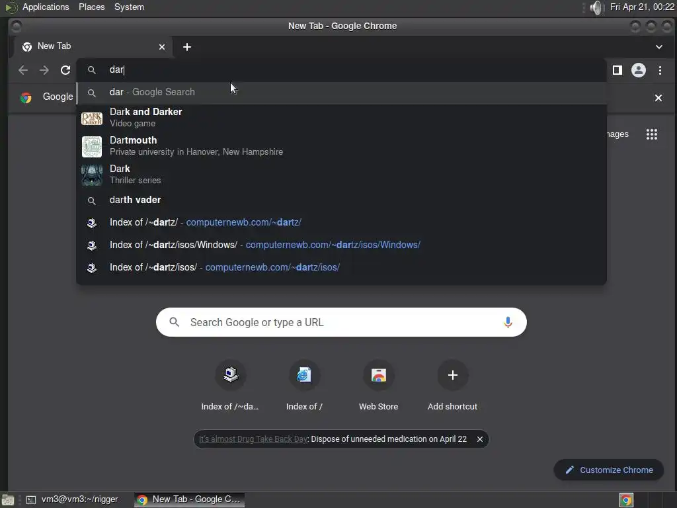Go forward using the forward arrow
This screenshot has height=508, width=677.
(x=44, y=70)
